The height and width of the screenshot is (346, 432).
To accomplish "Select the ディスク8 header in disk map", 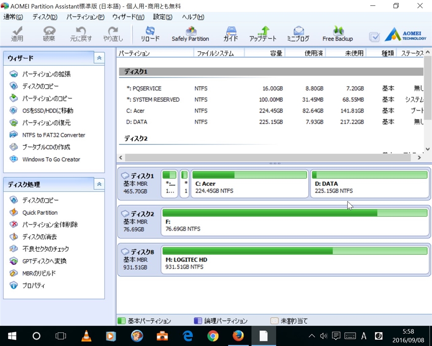I will click(139, 259).
